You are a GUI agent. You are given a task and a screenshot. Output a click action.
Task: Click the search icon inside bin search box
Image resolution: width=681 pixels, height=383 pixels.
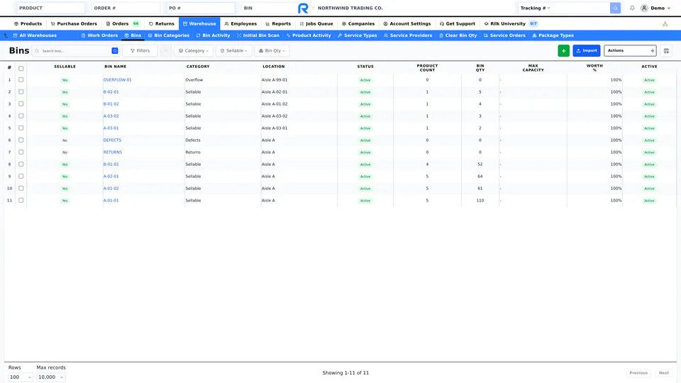pos(115,51)
